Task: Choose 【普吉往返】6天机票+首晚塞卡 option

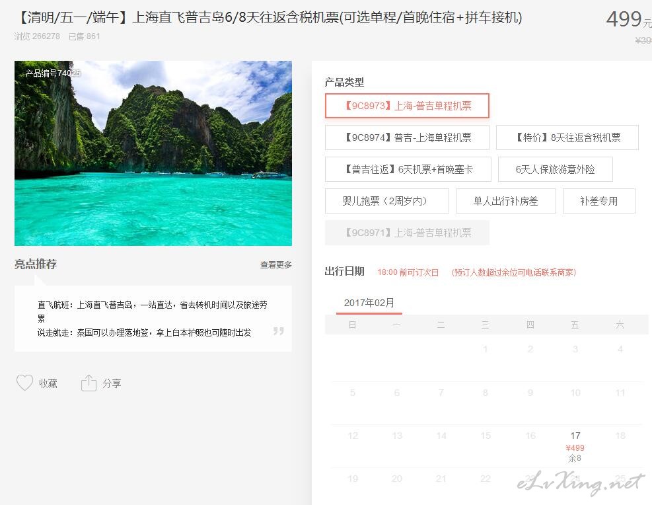Action: point(408,169)
